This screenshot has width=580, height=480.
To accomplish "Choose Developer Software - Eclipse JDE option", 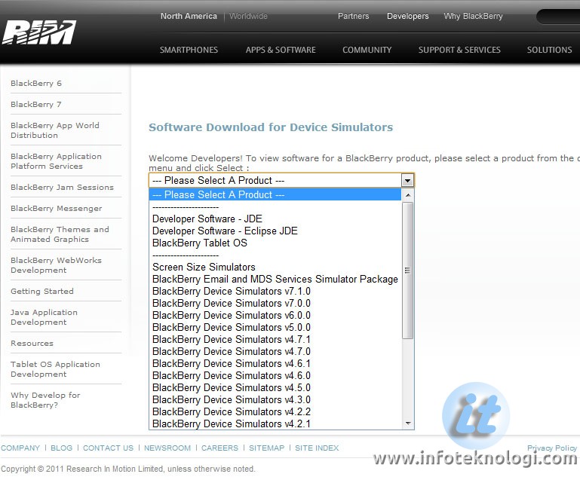I will (x=275, y=231).
